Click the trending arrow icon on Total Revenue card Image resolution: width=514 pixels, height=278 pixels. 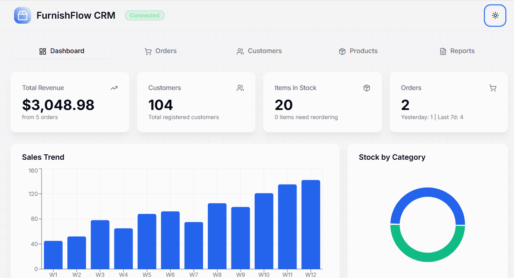coord(114,88)
